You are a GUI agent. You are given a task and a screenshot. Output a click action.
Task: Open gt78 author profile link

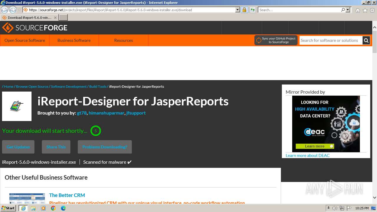pyautogui.click(x=82, y=113)
